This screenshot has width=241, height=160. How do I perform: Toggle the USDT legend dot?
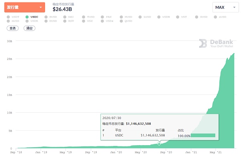(x=8, y=17)
